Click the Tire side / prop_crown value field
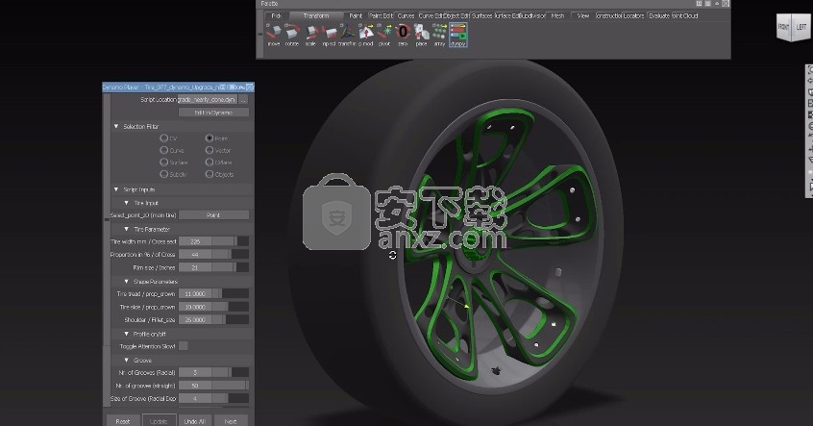The width and height of the screenshot is (813, 426). click(195, 307)
